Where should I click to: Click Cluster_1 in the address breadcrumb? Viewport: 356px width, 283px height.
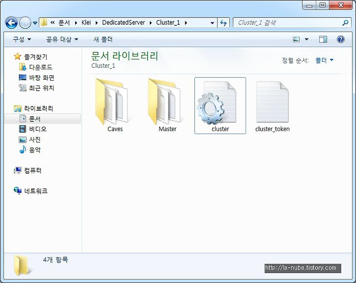pyautogui.click(x=168, y=23)
